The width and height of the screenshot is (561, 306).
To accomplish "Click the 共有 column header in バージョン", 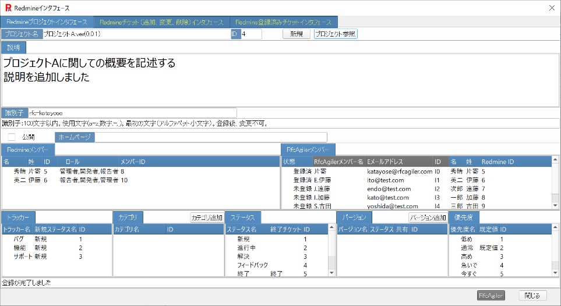I will point(402,229).
